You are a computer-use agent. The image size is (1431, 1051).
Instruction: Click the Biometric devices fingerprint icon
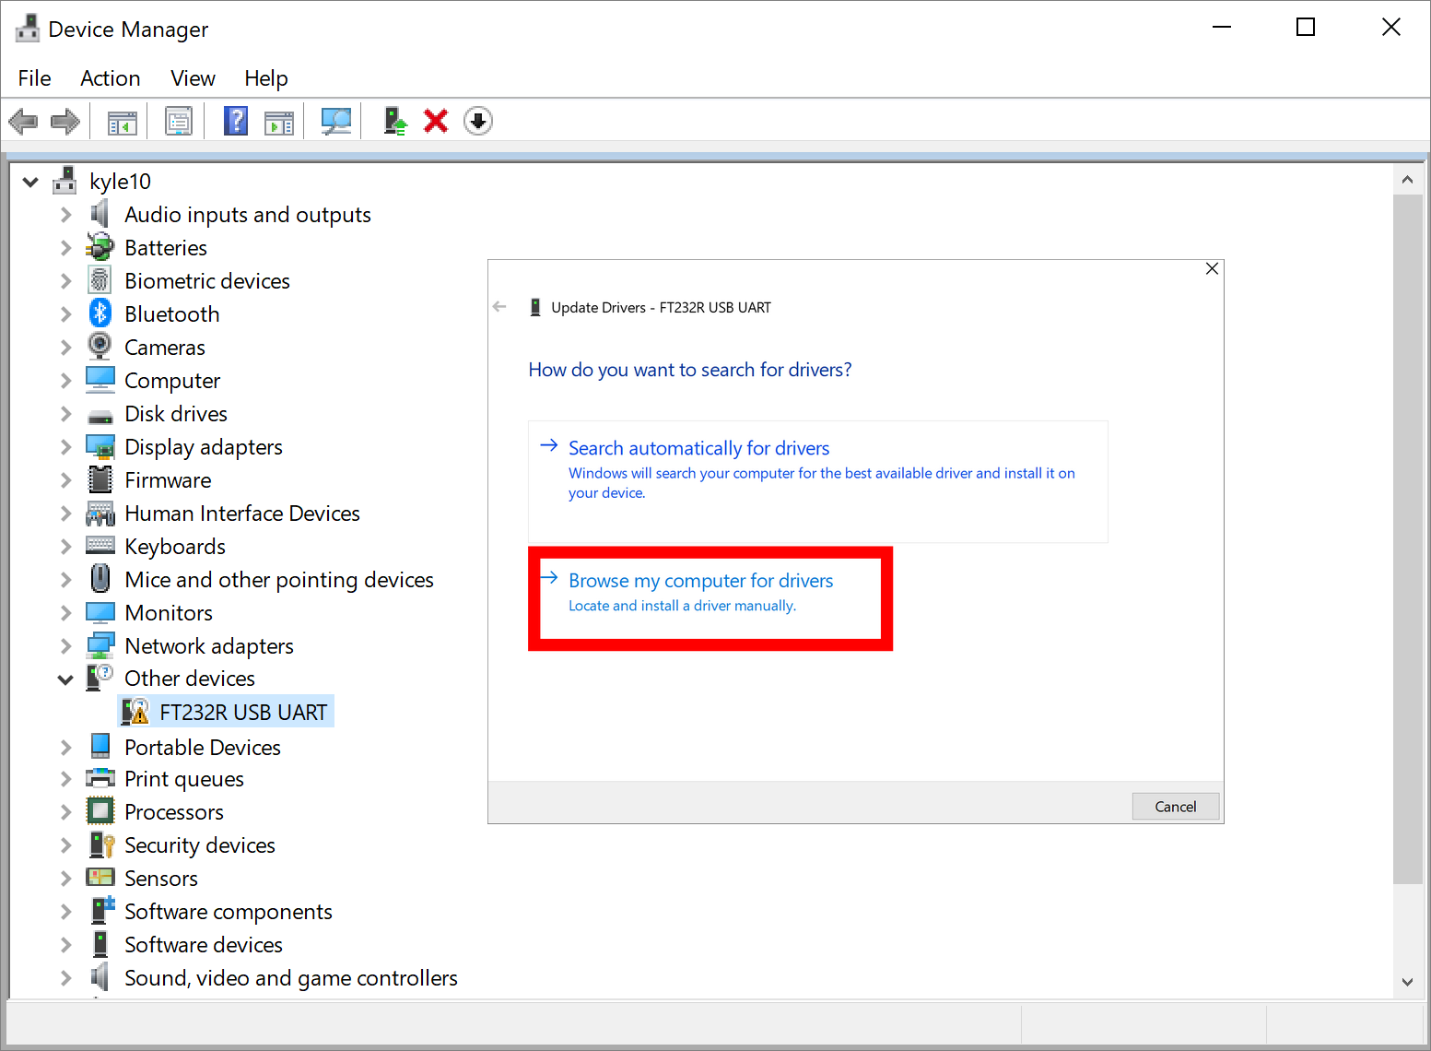pos(100,280)
